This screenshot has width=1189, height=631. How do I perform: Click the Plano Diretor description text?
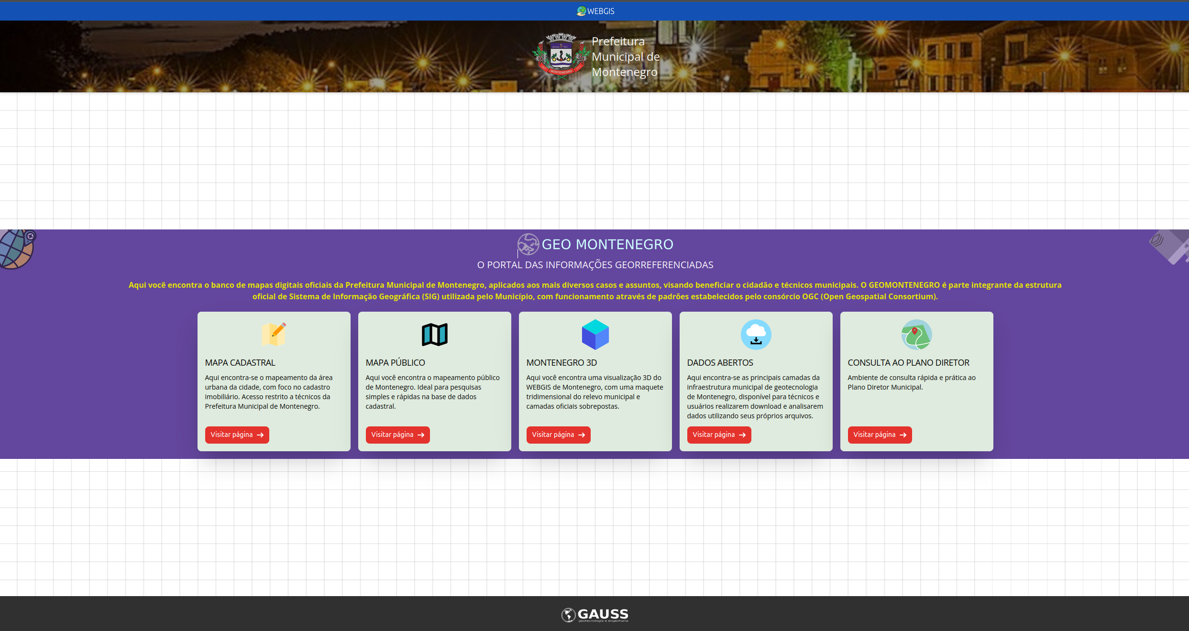click(x=912, y=382)
